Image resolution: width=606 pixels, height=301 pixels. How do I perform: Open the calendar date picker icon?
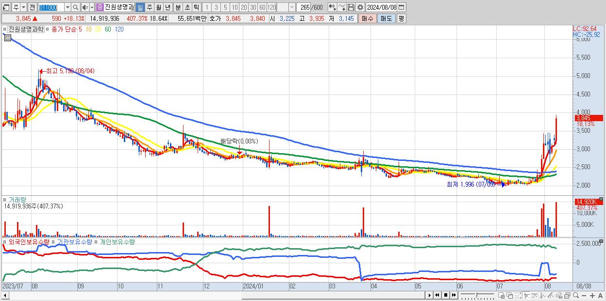pos(401,7)
